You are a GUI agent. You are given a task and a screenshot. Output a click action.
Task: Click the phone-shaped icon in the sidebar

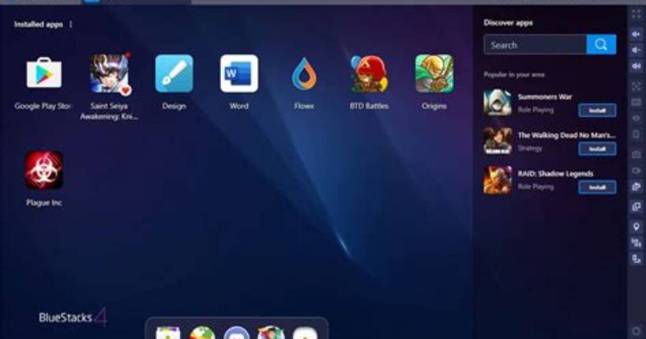(x=636, y=134)
